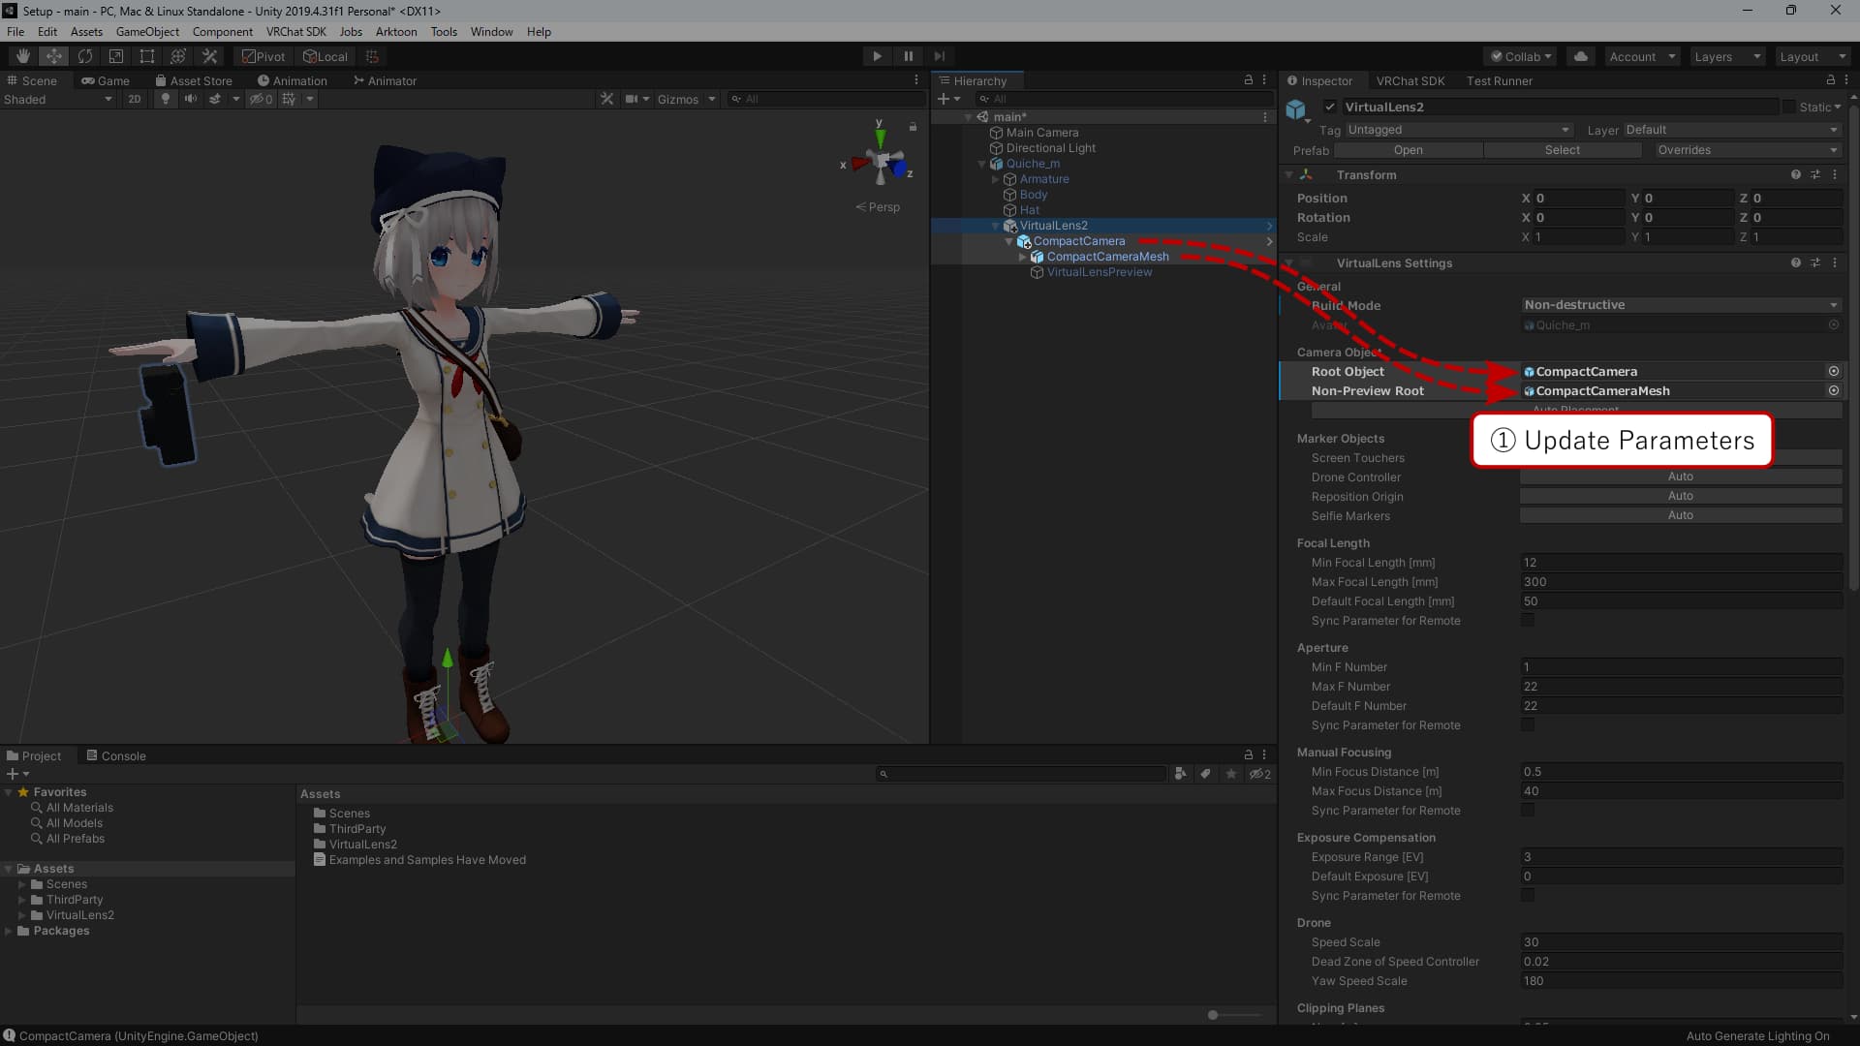This screenshot has width=1860, height=1046.
Task: Search by type in Project panel
Action: point(1180,774)
